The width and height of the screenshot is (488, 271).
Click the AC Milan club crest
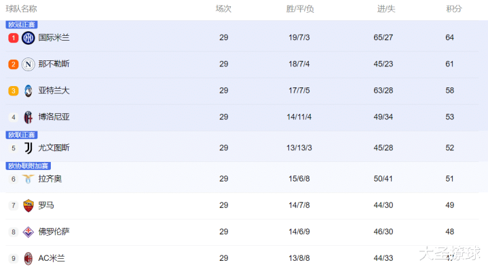coord(28,258)
